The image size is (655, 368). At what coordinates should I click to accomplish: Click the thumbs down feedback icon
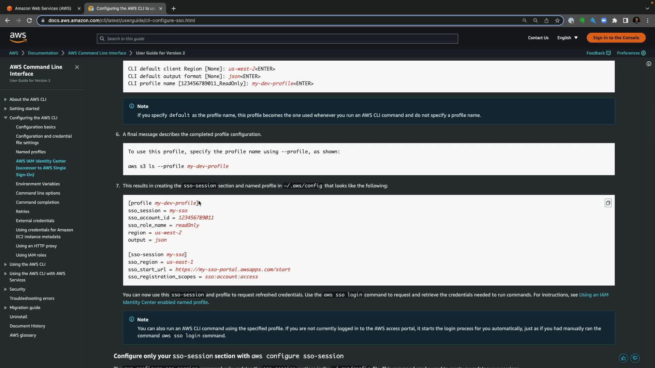point(635,358)
